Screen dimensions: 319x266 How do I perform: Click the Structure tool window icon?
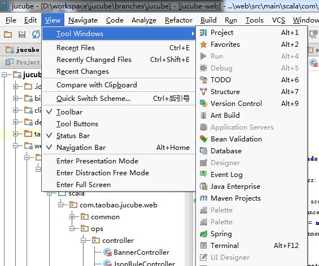click(x=203, y=91)
